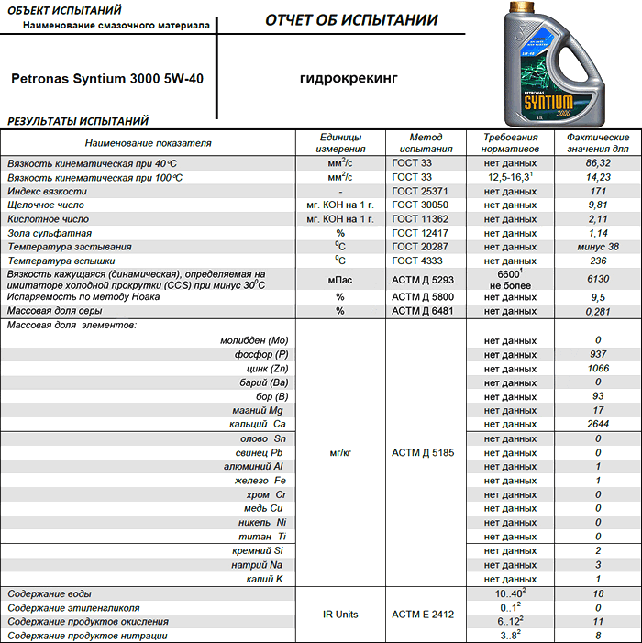This screenshot has width=642, height=643.
Task: Click the 'Метод испытания' column header
Action: 426,143
